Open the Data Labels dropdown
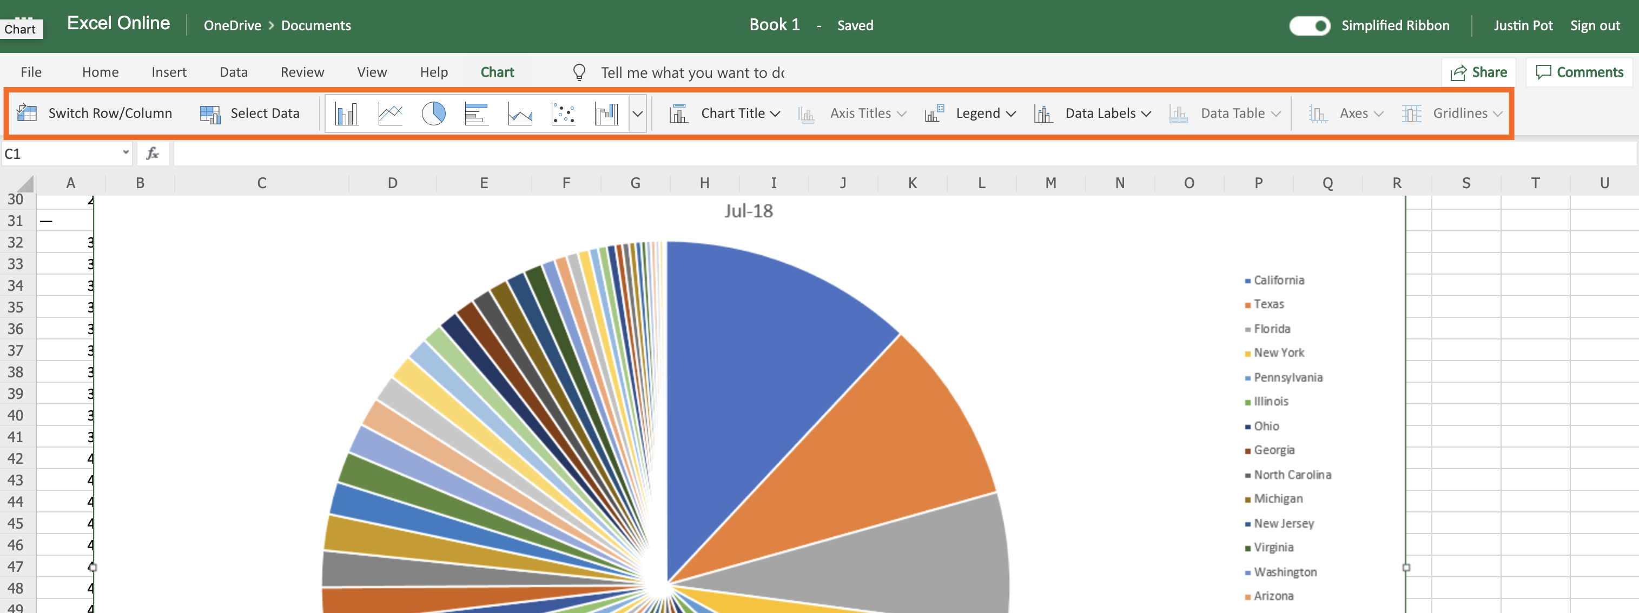This screenshot has height=613, width=1639. pos(1147,114)
